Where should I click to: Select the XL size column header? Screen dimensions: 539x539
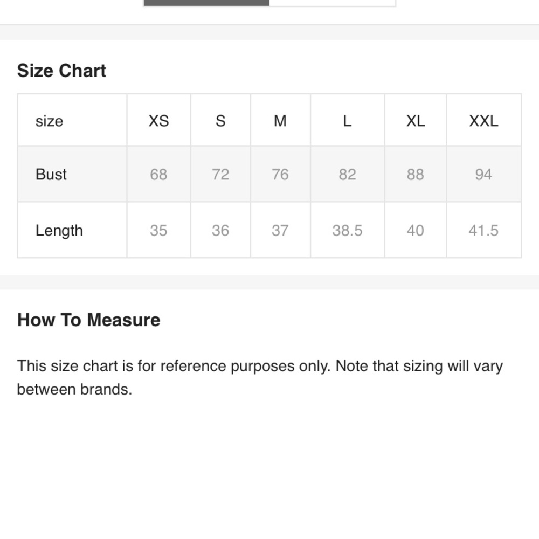[415, 120]
